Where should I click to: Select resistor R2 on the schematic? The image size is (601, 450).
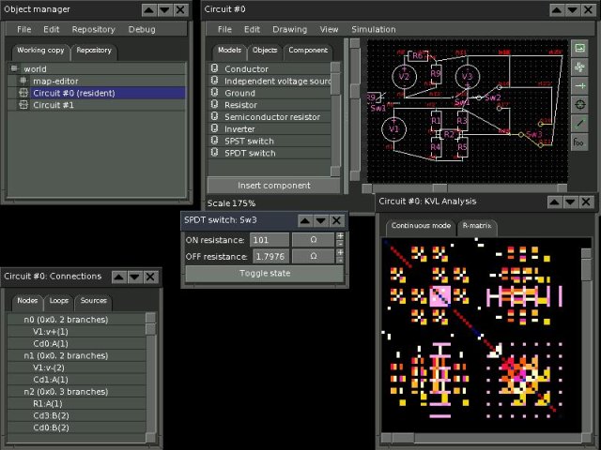tap(449, 134)
